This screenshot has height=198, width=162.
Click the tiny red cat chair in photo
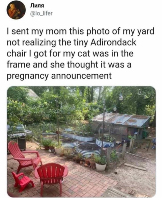[23, 181]
